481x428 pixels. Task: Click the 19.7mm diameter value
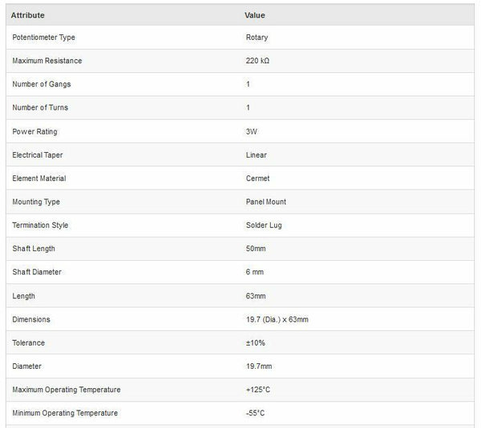coord(259,366)
